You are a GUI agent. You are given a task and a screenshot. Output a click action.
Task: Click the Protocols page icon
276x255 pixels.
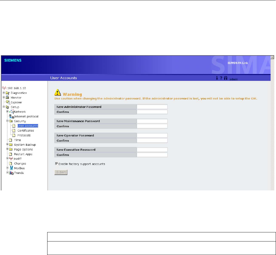click(x=14, y=135)
